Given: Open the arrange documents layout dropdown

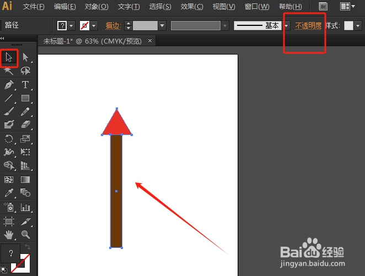Looking at the screenshot, I should tap(347, 6).
